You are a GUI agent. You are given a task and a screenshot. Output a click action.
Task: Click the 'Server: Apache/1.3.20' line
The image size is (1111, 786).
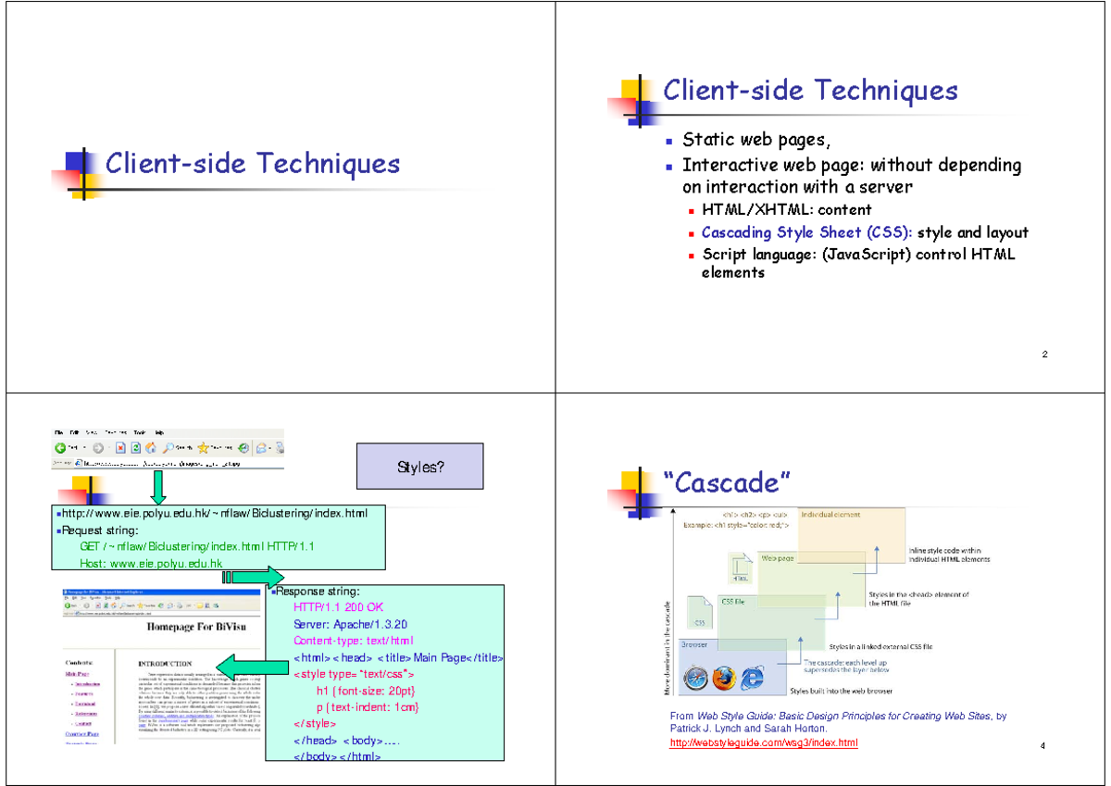pos(350,624)
